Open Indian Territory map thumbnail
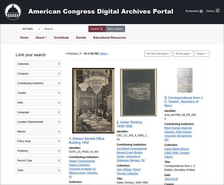Image resolution: width=224 pixels, height=185 pixels. point(138,92)
